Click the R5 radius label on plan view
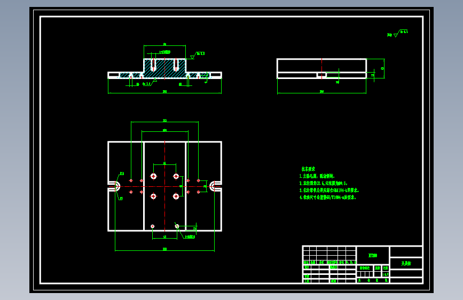The height and width of the screenshot is (300, 463). [121, 199]
